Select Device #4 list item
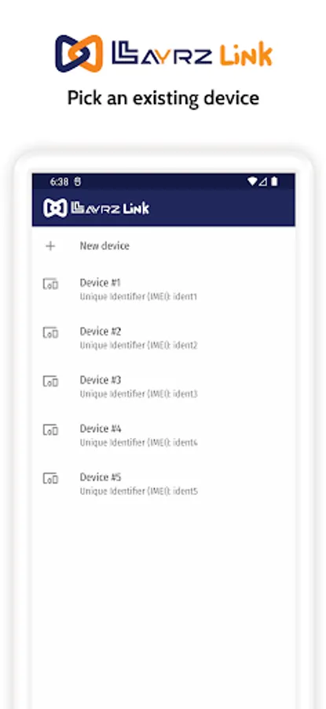The image size is (326, 709). (x=163, y=435)
